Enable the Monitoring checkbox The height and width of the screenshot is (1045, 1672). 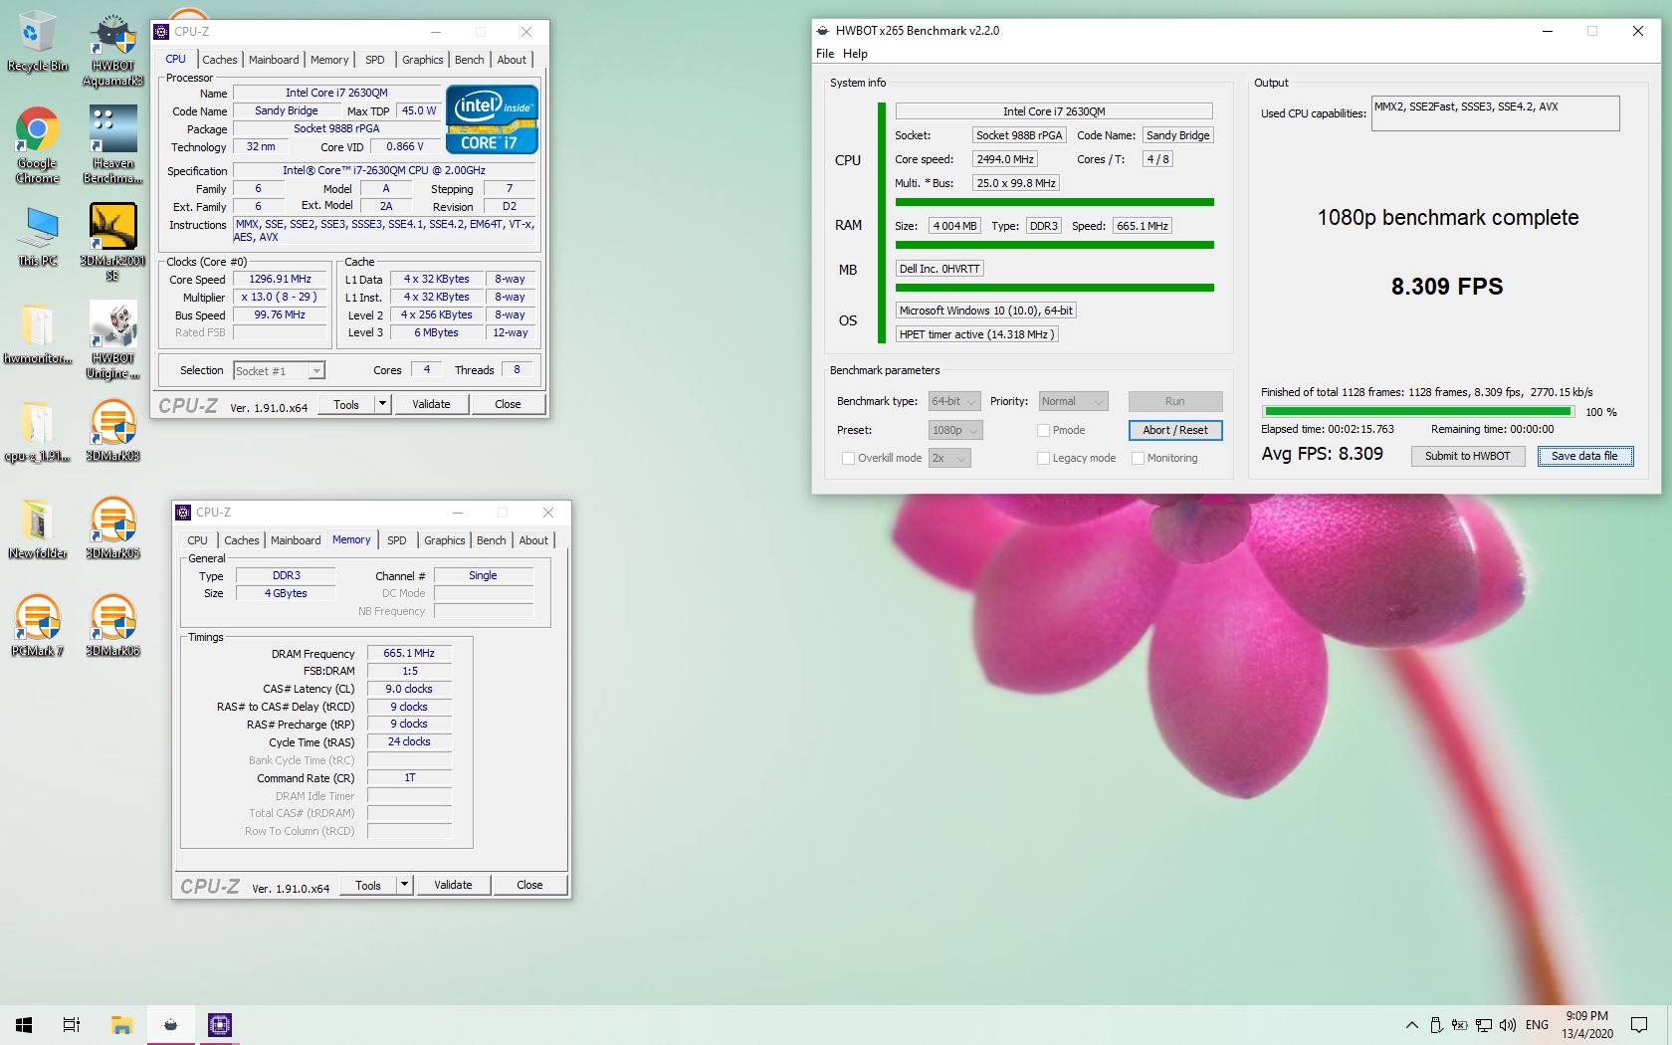[1138, 459]
